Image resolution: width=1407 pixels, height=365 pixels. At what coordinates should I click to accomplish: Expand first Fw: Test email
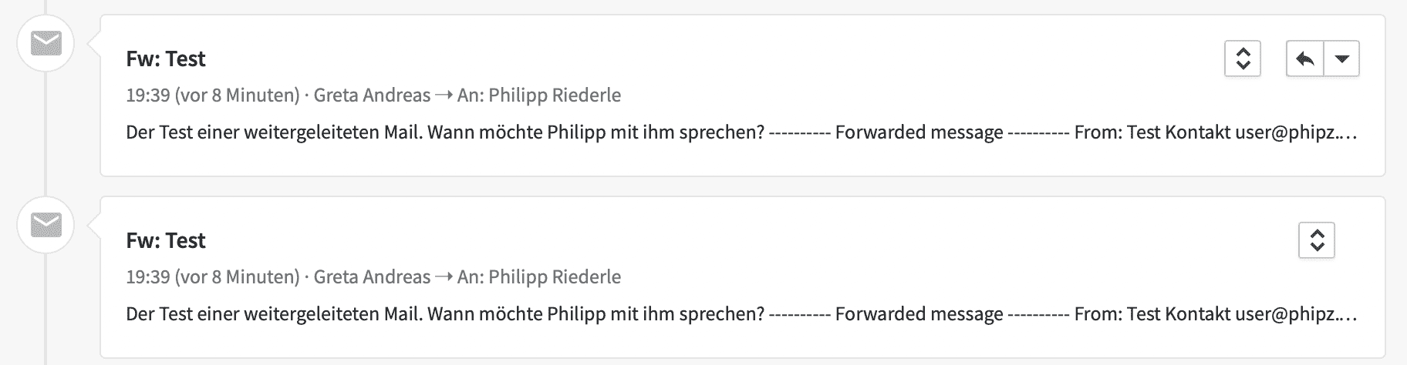1243,59
